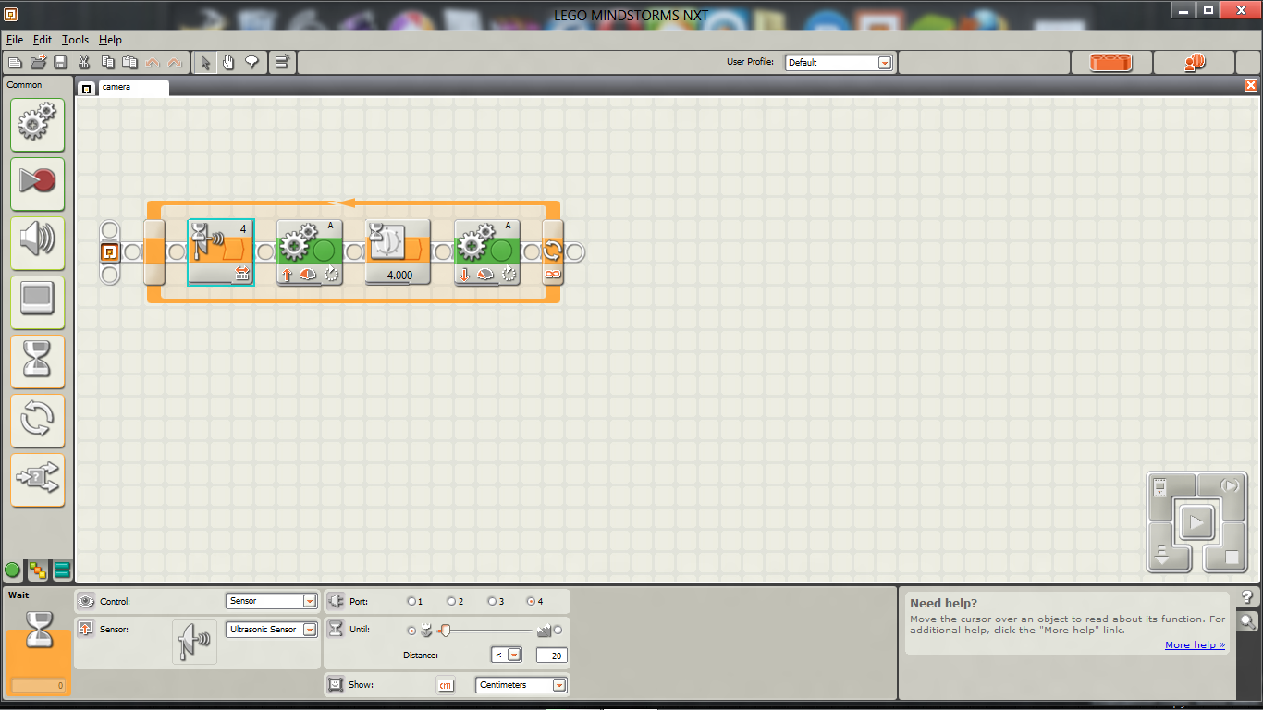
Task: Save the program with the floppy disk icon
Action: (x=60, y=63)
